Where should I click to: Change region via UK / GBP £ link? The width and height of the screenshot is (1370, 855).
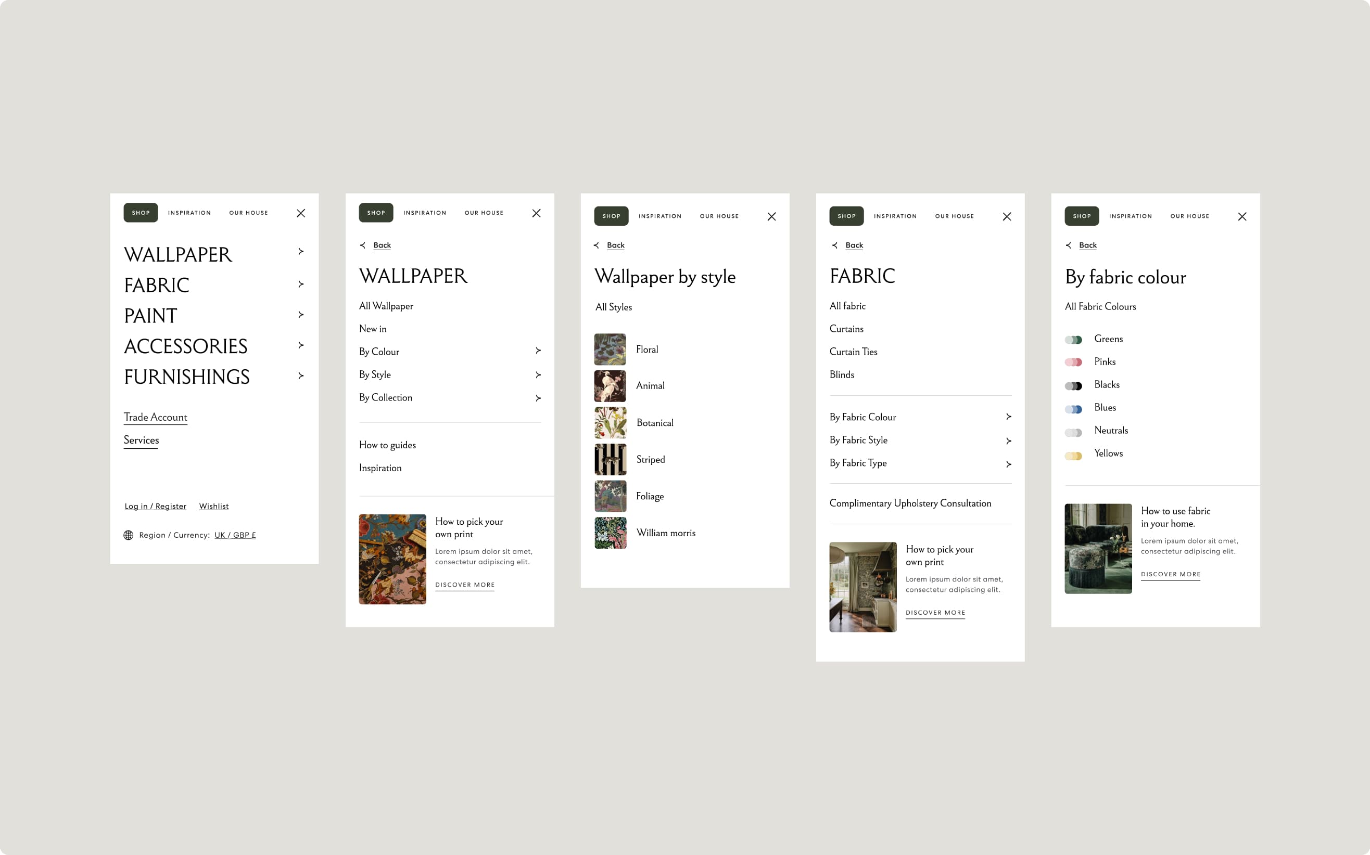[235, 535]
